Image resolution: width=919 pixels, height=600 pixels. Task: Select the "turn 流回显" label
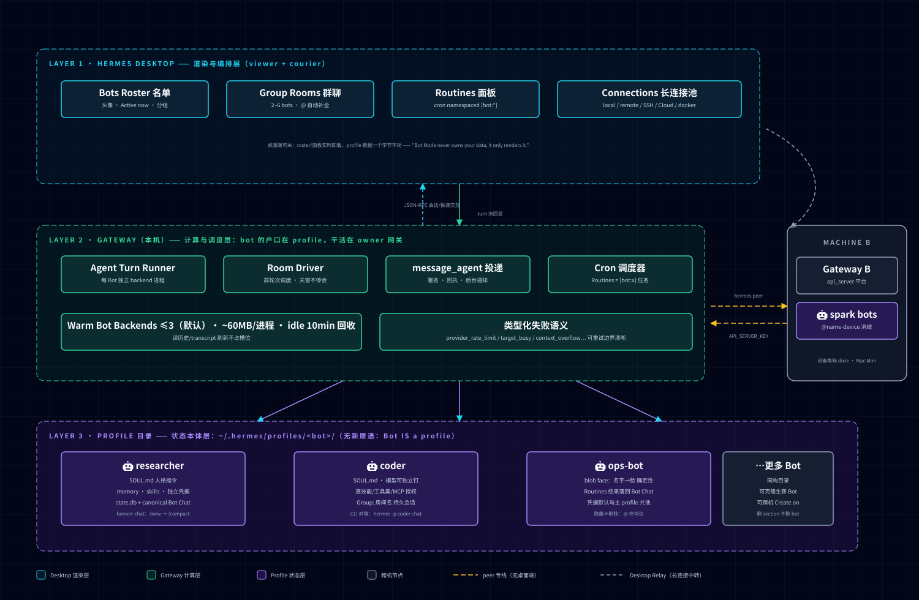(x=490, y=214)
